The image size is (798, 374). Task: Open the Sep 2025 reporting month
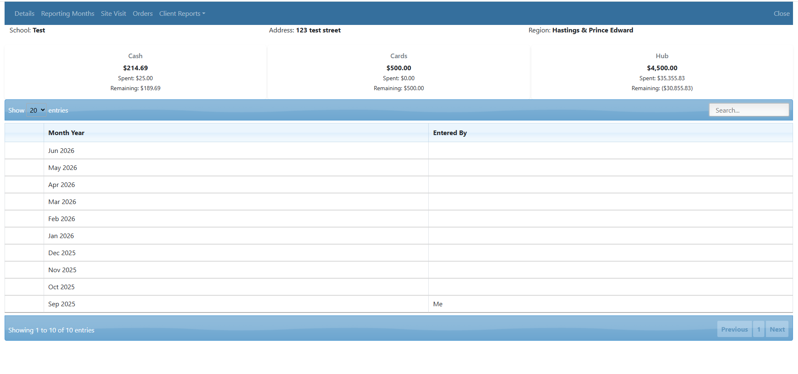pyautogui.click(x=62, y=304)
